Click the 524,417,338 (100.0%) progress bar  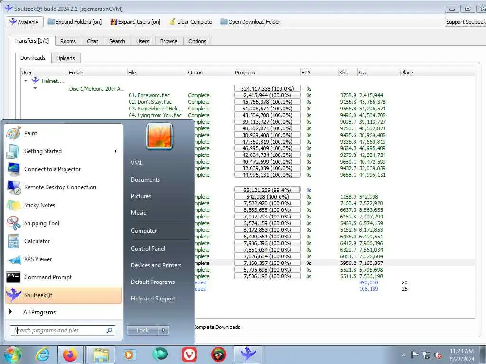(268, 89)
